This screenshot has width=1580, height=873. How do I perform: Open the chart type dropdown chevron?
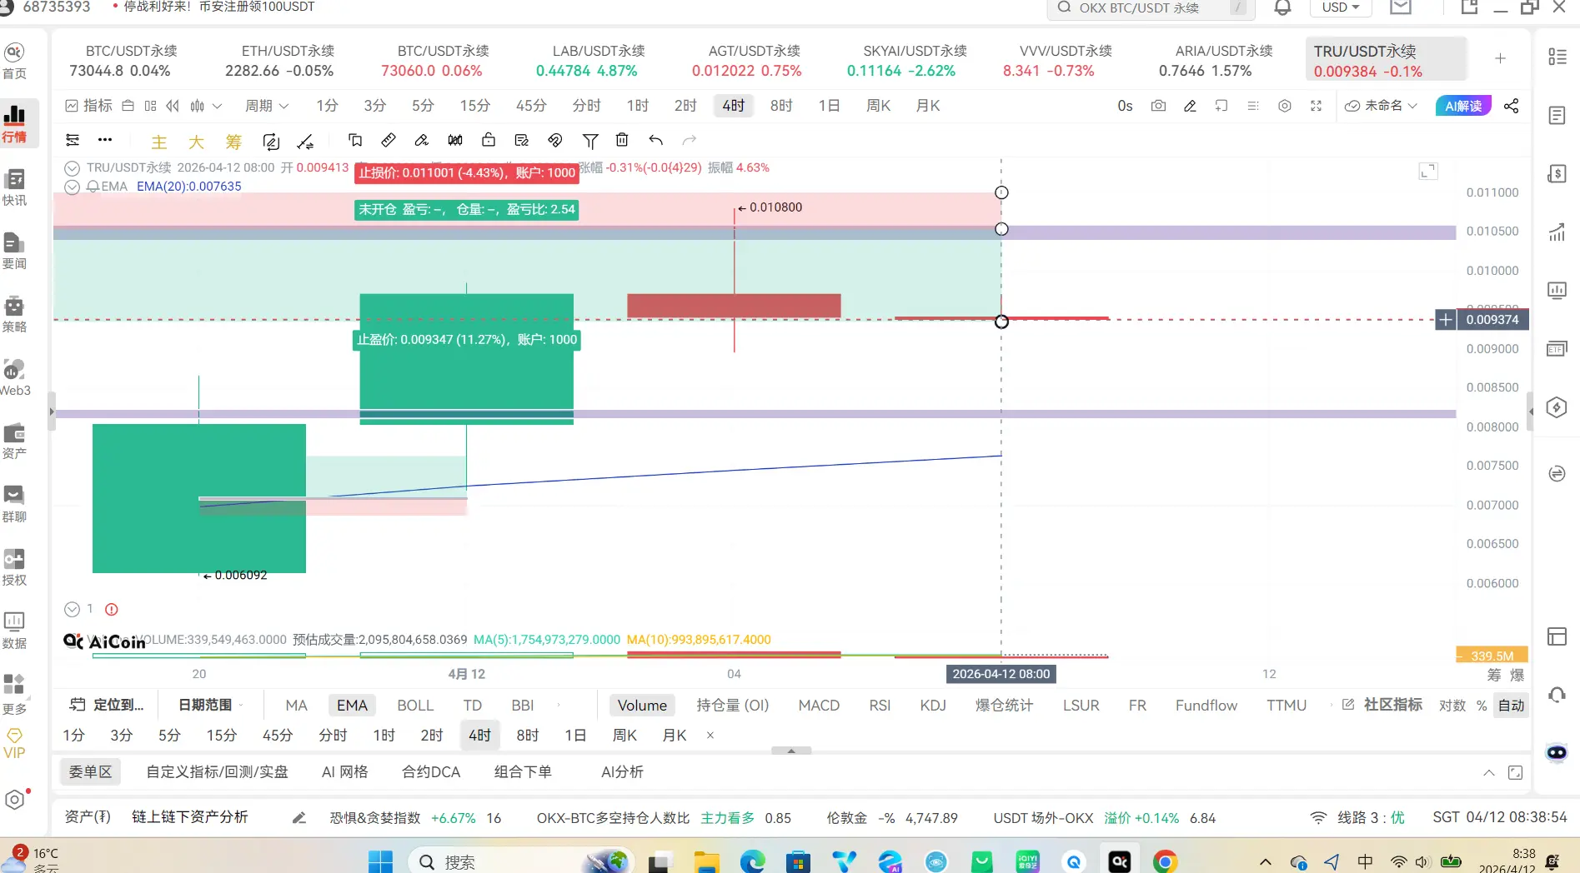(218, 106)
